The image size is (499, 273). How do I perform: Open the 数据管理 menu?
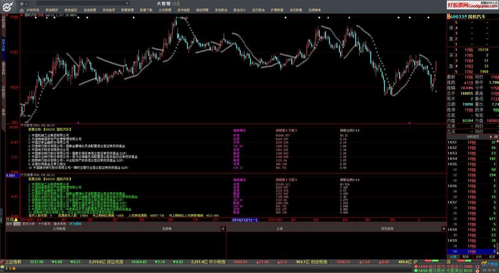coord(127,10)
